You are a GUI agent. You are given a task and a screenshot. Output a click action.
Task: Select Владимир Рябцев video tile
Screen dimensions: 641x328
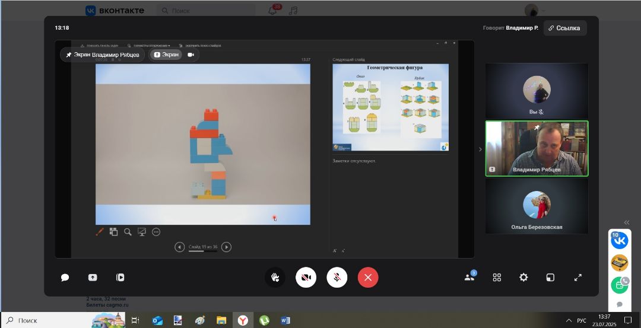537,149
